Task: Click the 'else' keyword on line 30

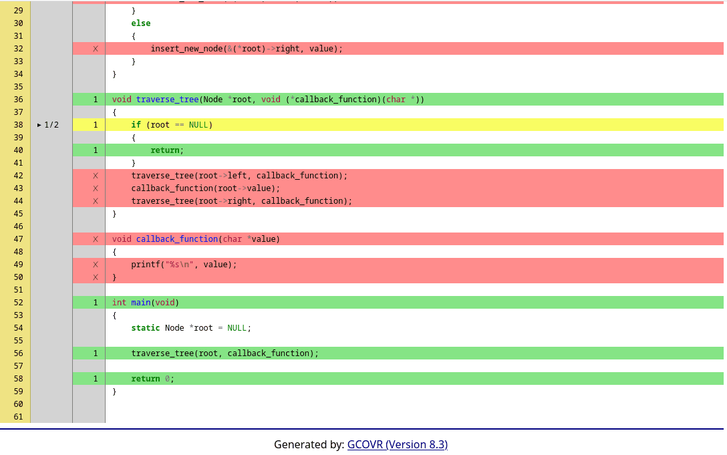Action: tap(141, 23)
